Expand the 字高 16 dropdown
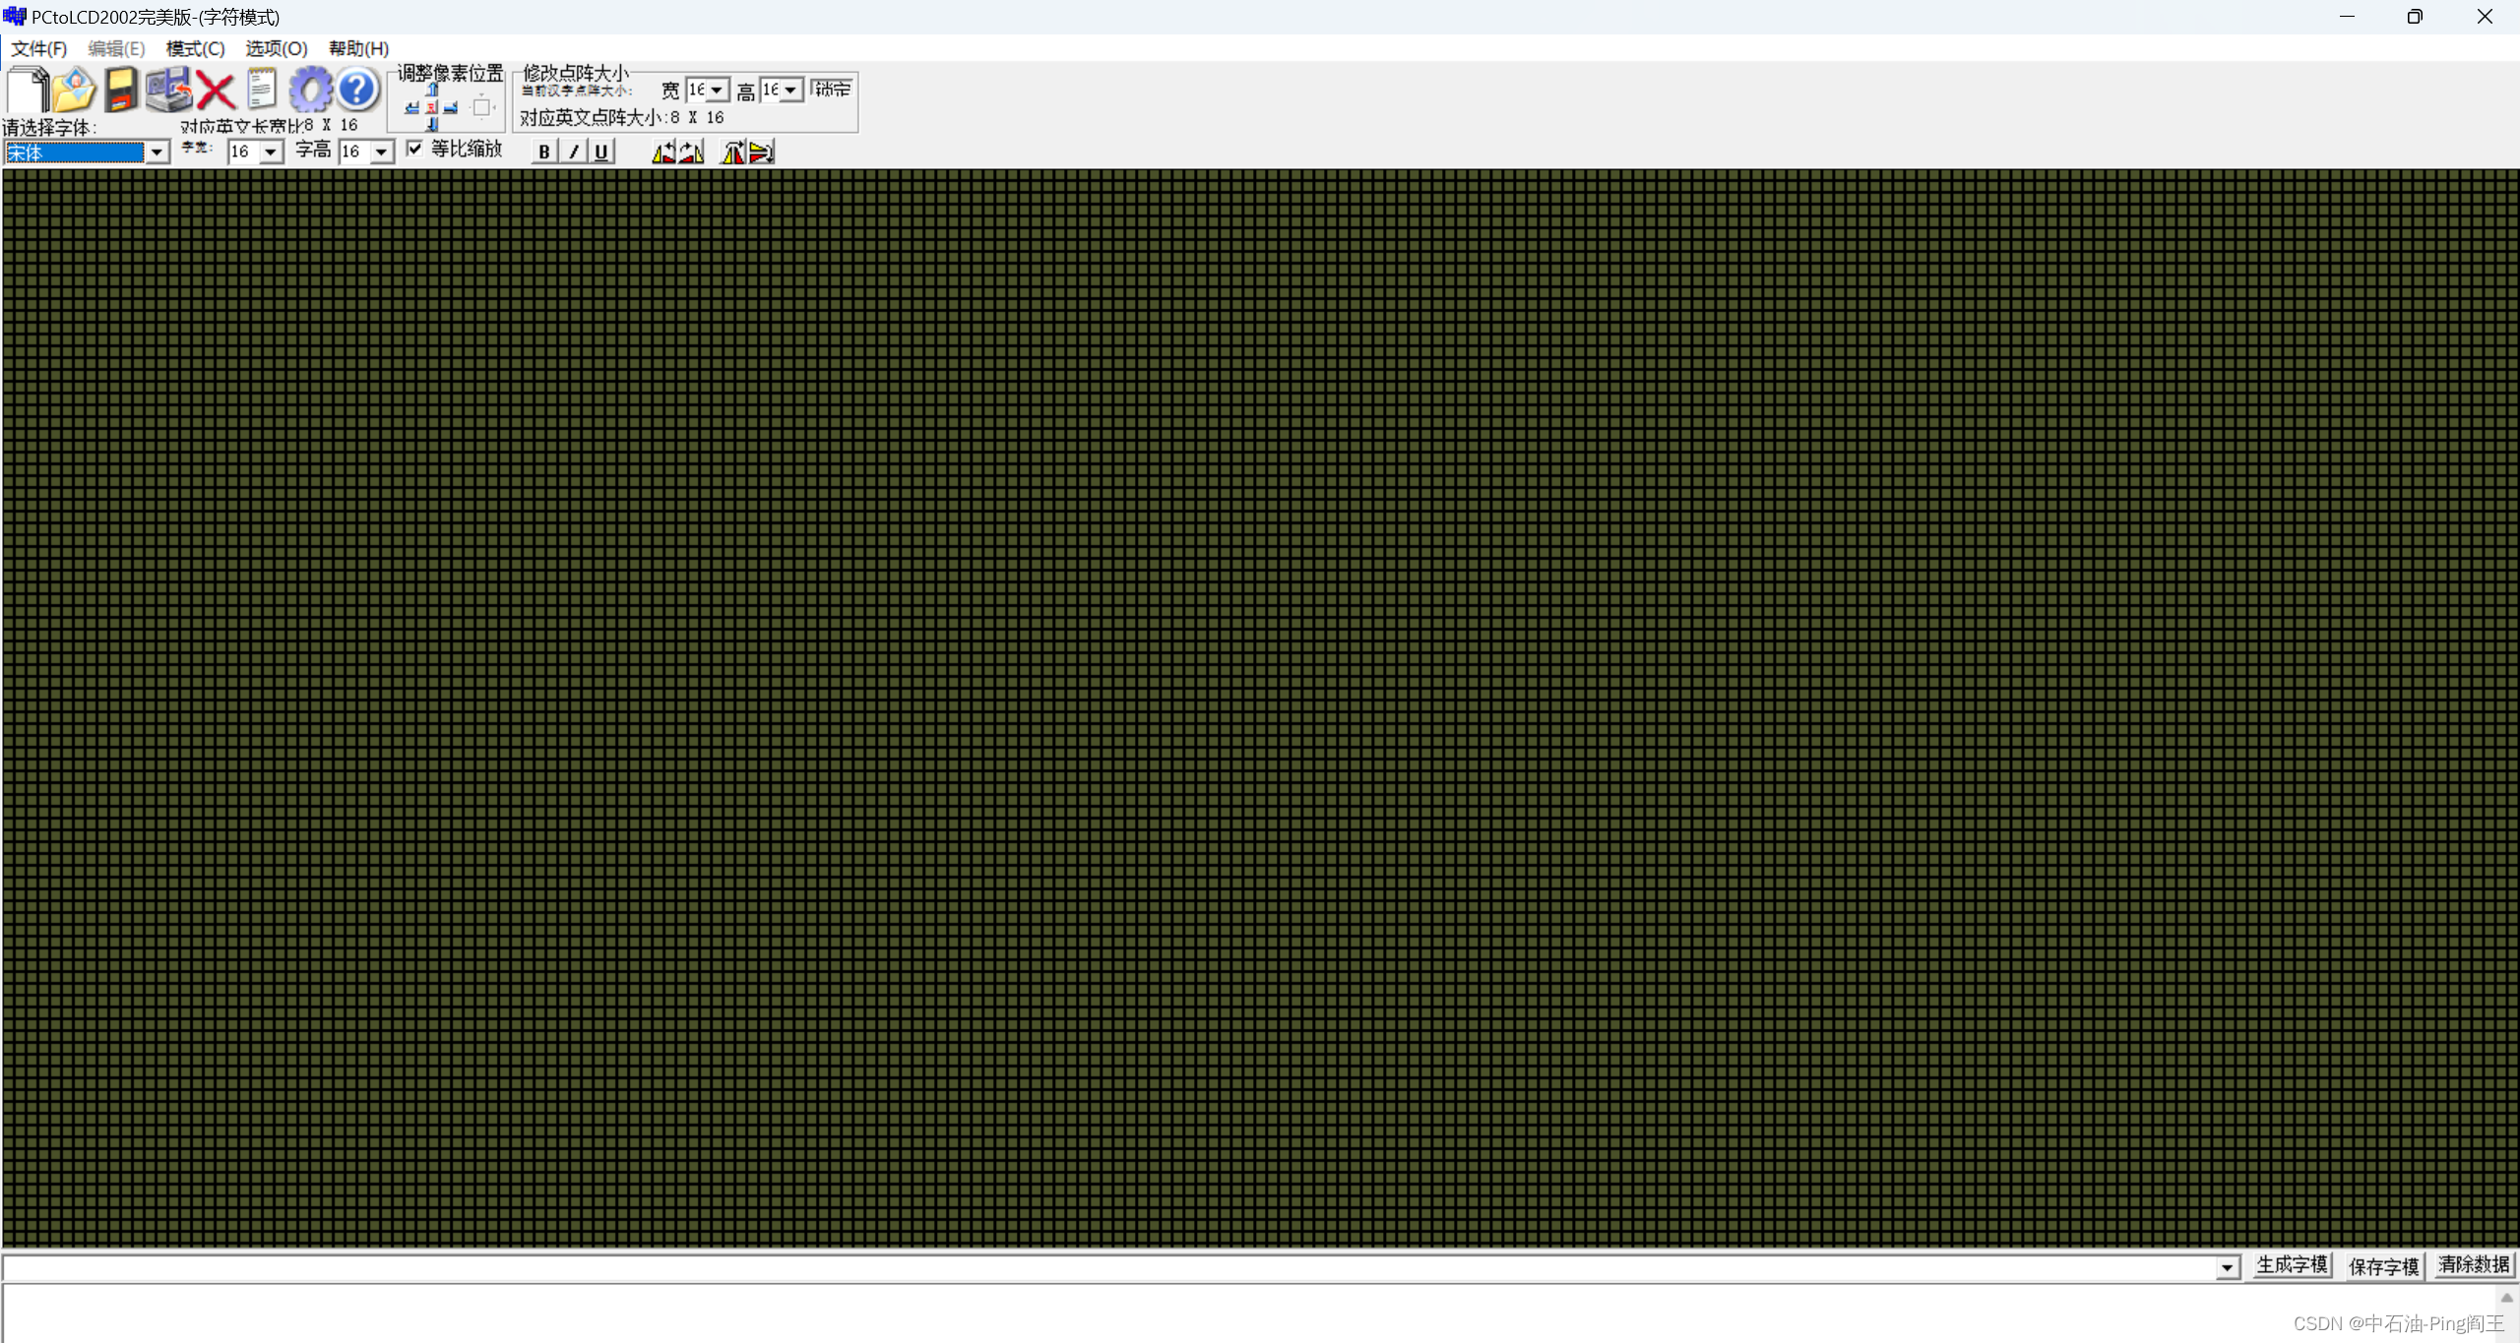2520x1343 pixels. [381, 152]
